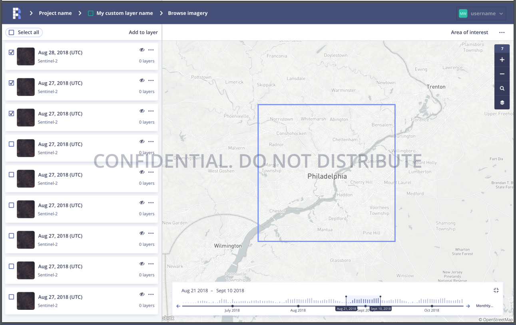Open the OpenStreetMap attribution link

(496, 319)
